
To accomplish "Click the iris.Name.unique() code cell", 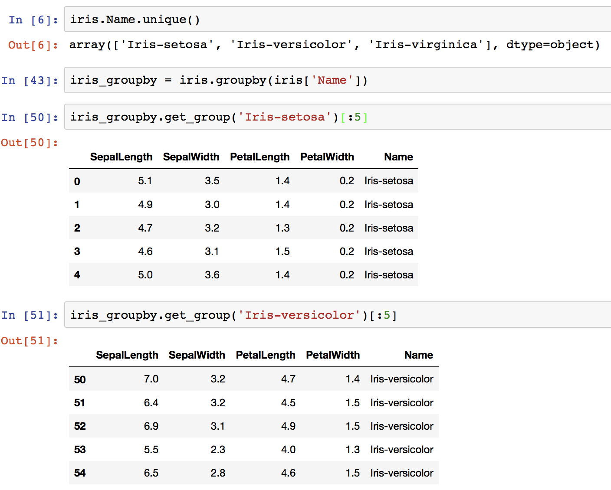I will coord(304,20).
